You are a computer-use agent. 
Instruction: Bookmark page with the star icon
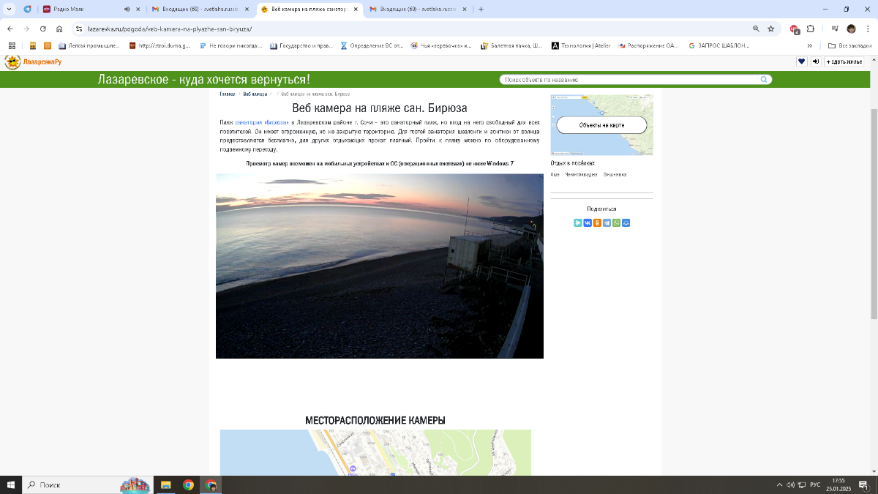770,29
